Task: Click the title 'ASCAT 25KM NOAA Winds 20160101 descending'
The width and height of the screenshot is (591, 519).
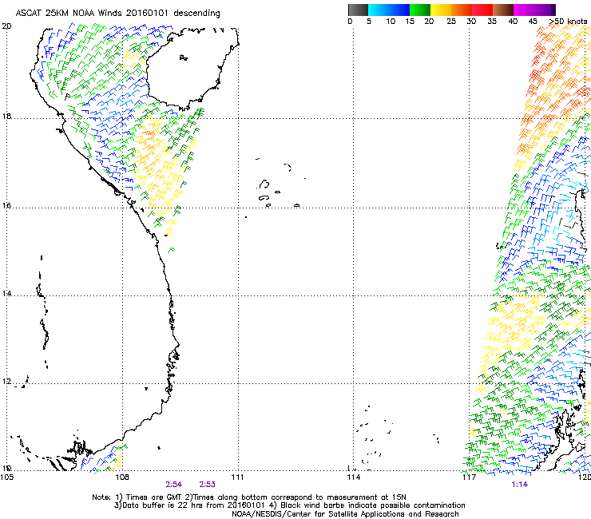Action: (117, 13)
